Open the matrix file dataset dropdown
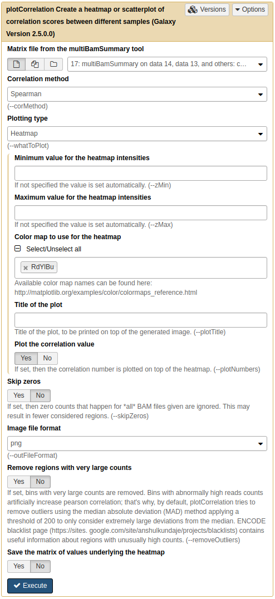 click(x=168, y=64)
